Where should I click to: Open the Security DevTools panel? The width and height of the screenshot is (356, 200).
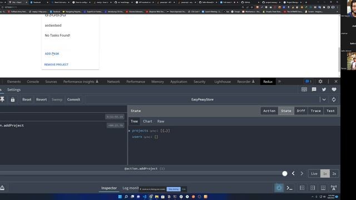pos(200,82)
